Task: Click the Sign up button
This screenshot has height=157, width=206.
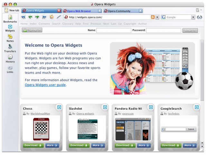Action: pos(32,30)
